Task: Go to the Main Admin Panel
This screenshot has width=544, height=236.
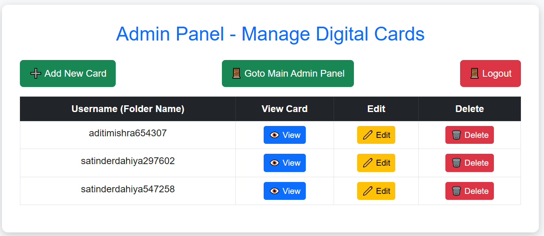Action: 288,73
